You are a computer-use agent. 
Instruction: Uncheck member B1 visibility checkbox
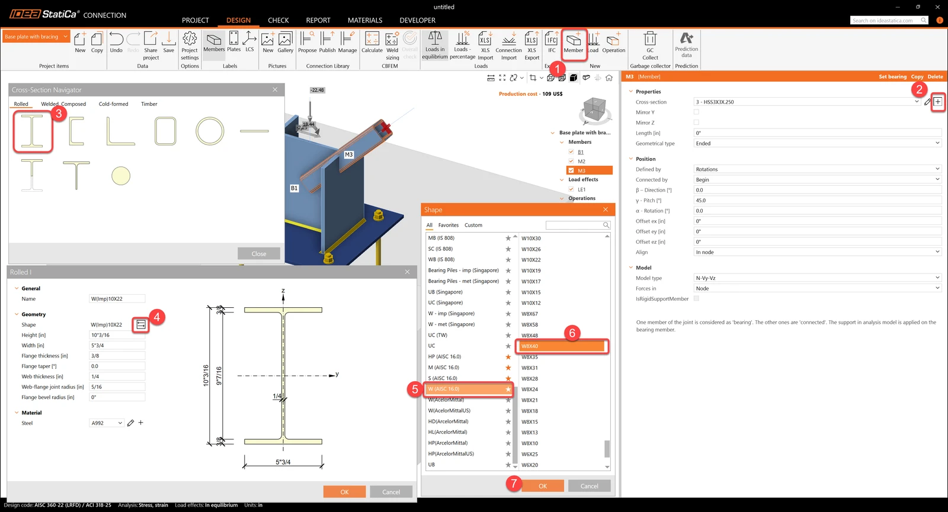pos(571,152)
